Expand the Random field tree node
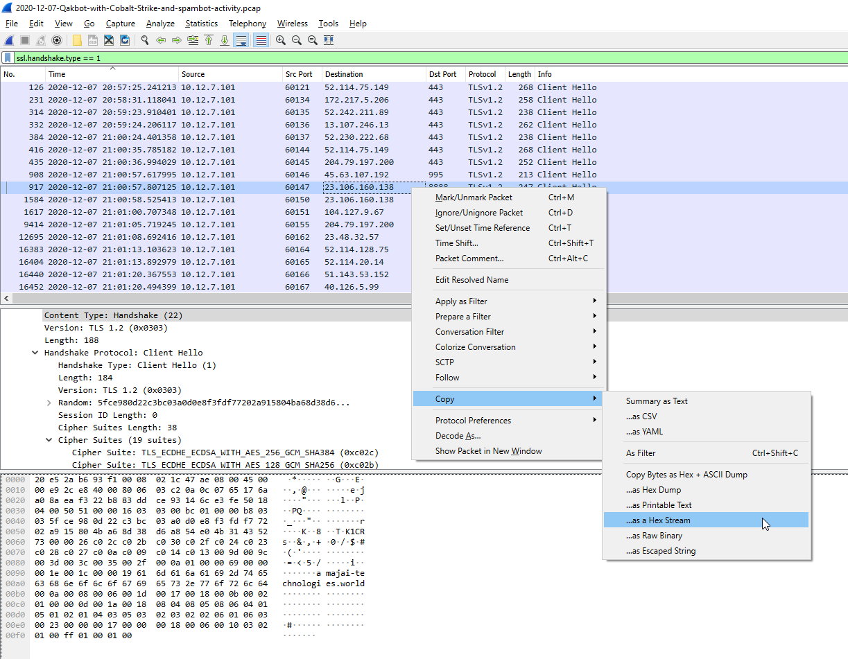Screen dimensions: 848x659 [x=49, y=403]
